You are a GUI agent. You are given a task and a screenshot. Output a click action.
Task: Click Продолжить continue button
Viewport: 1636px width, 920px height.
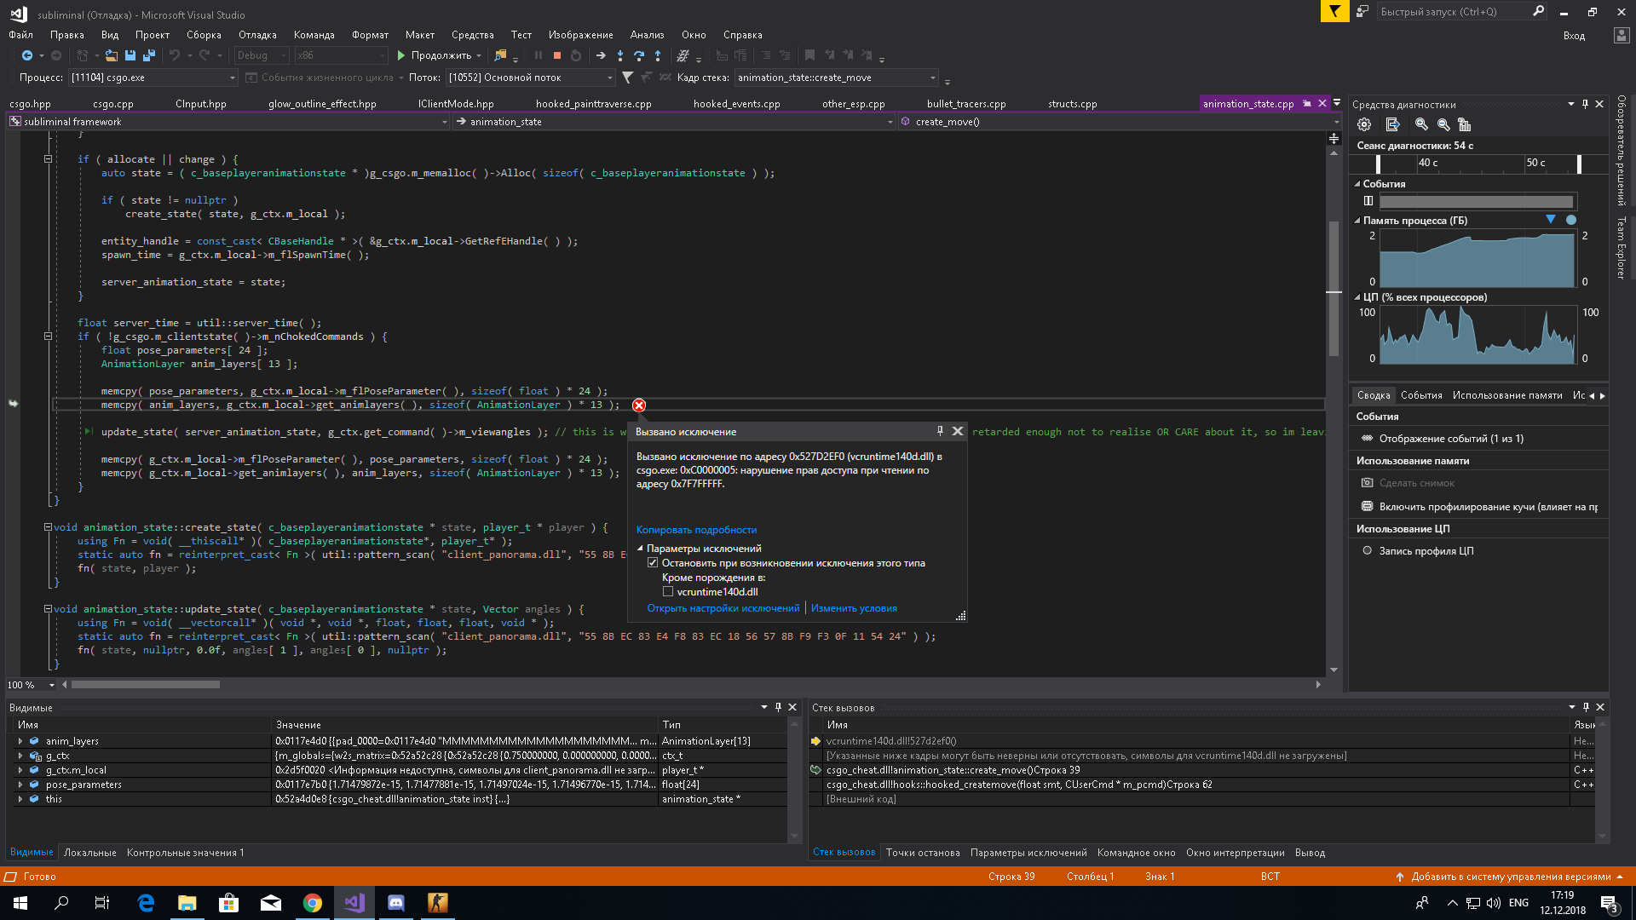pos(433,56)
